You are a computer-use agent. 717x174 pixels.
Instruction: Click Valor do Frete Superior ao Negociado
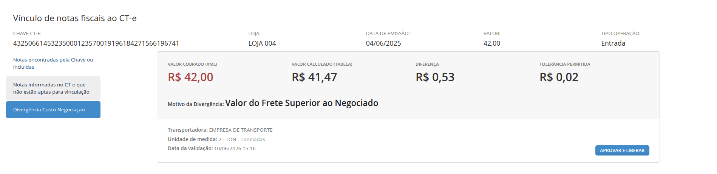302,103
